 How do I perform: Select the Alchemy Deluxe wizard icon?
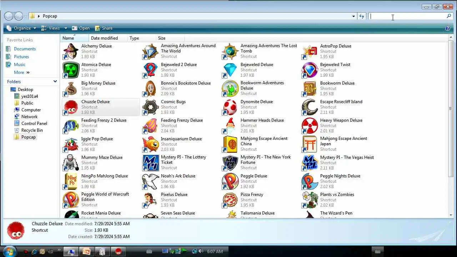coord(71,51)
